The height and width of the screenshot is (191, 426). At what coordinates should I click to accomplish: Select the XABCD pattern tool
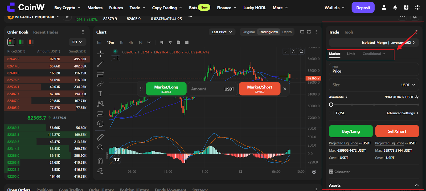[x=100, y=103]
